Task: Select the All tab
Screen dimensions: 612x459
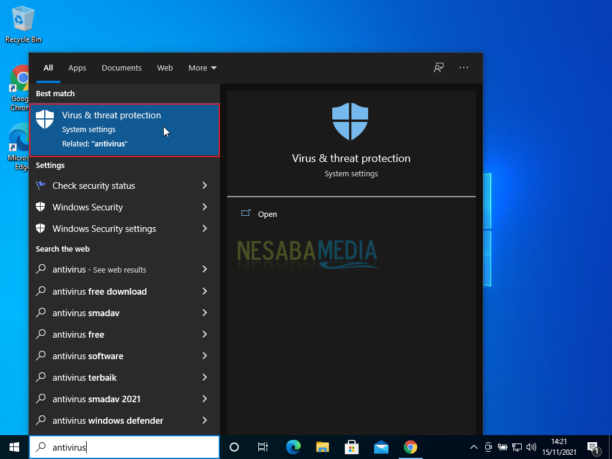Action: [x=48, y=68]
